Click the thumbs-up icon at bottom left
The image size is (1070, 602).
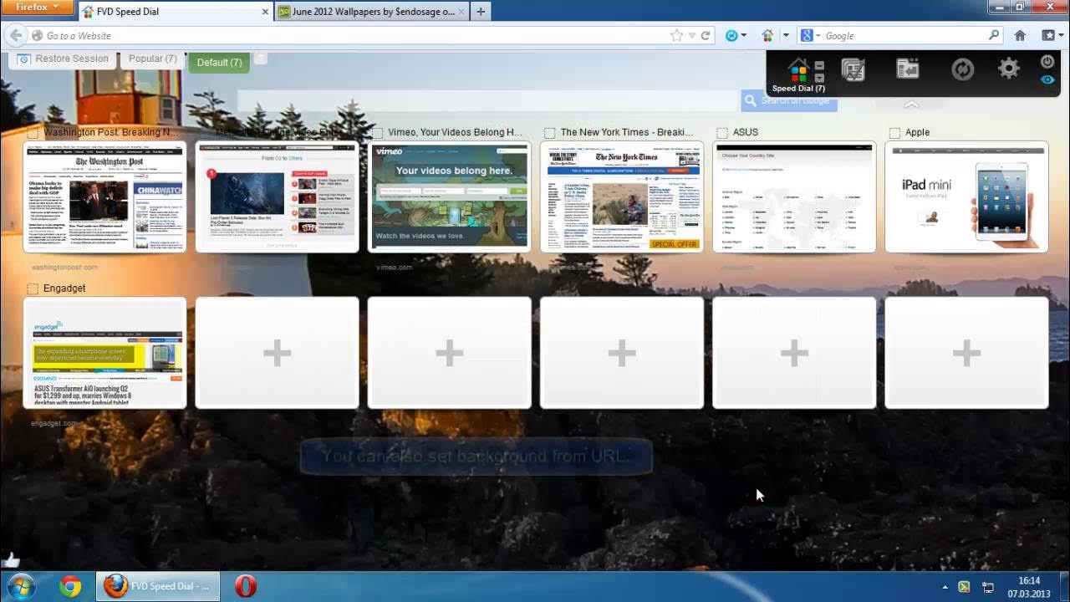click(x=10, y=560)
